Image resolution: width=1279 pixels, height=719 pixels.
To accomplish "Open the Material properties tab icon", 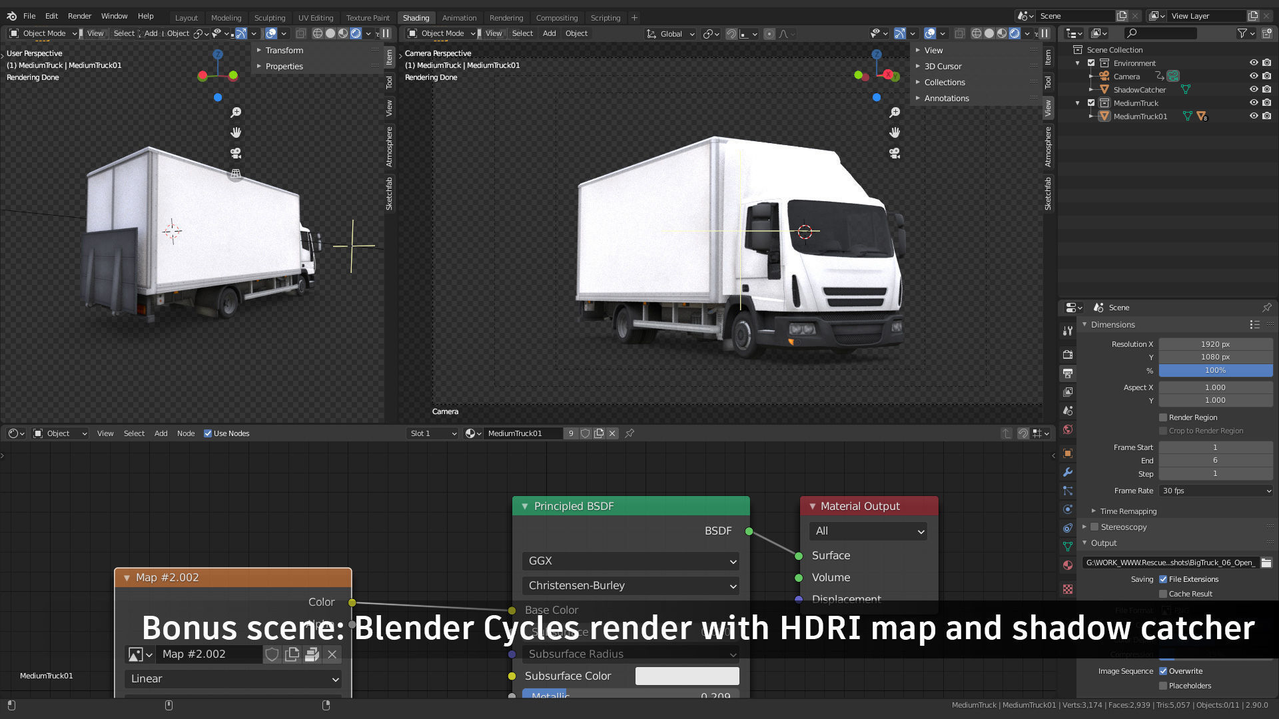I will pos(1068,565).
